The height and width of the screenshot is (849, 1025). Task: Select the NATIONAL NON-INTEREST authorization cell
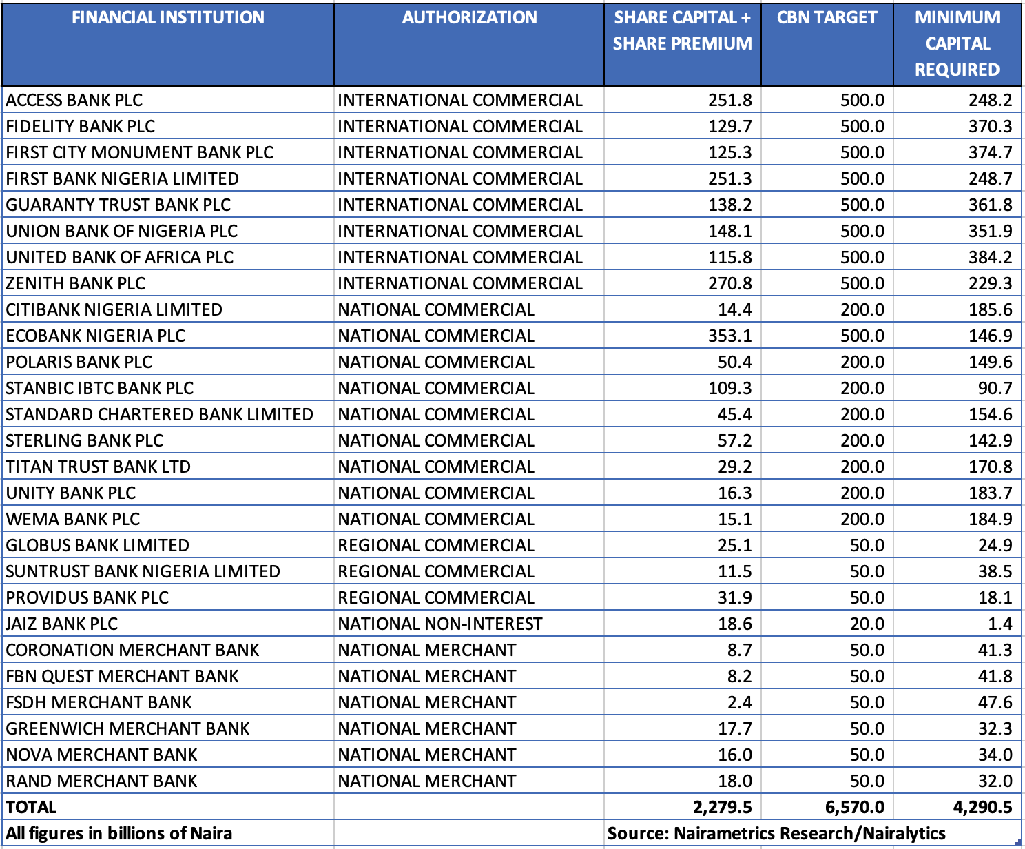coord(440,624)
